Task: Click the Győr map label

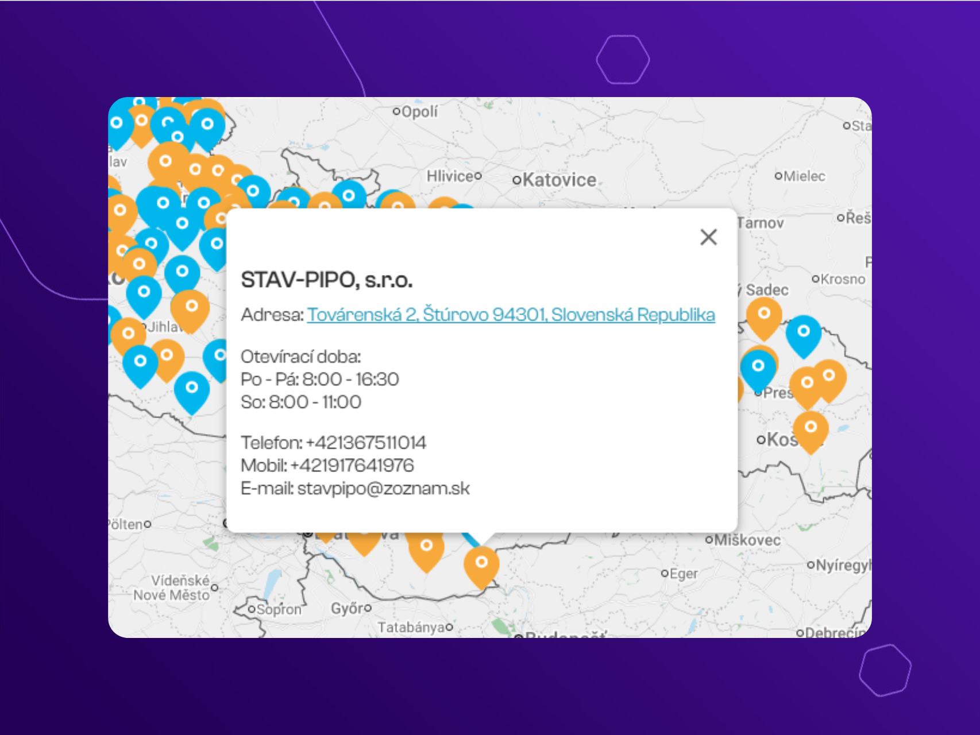Action: tap(346, 608)
